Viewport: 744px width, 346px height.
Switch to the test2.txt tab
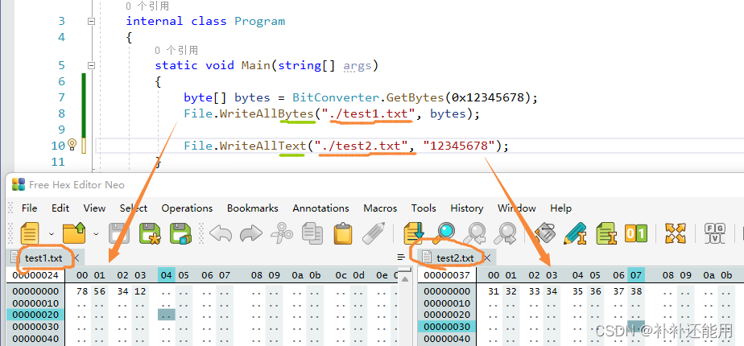(455, 257)
